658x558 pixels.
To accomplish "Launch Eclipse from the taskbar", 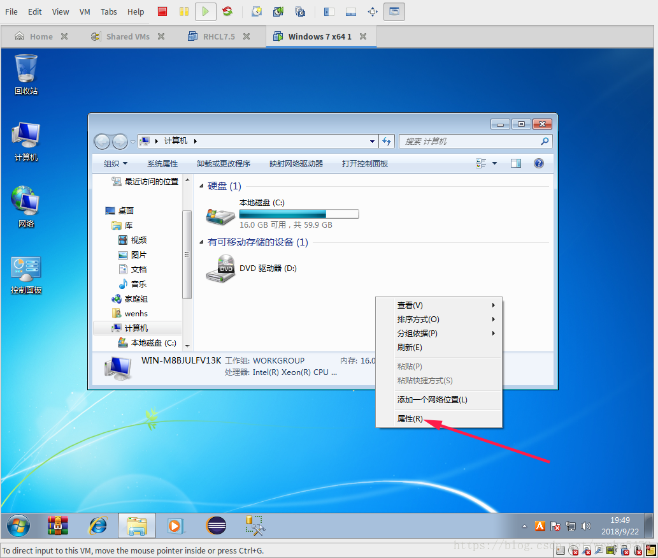I will coord(216,525).
